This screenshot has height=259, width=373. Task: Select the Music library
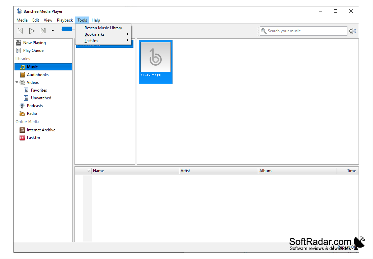43,67
